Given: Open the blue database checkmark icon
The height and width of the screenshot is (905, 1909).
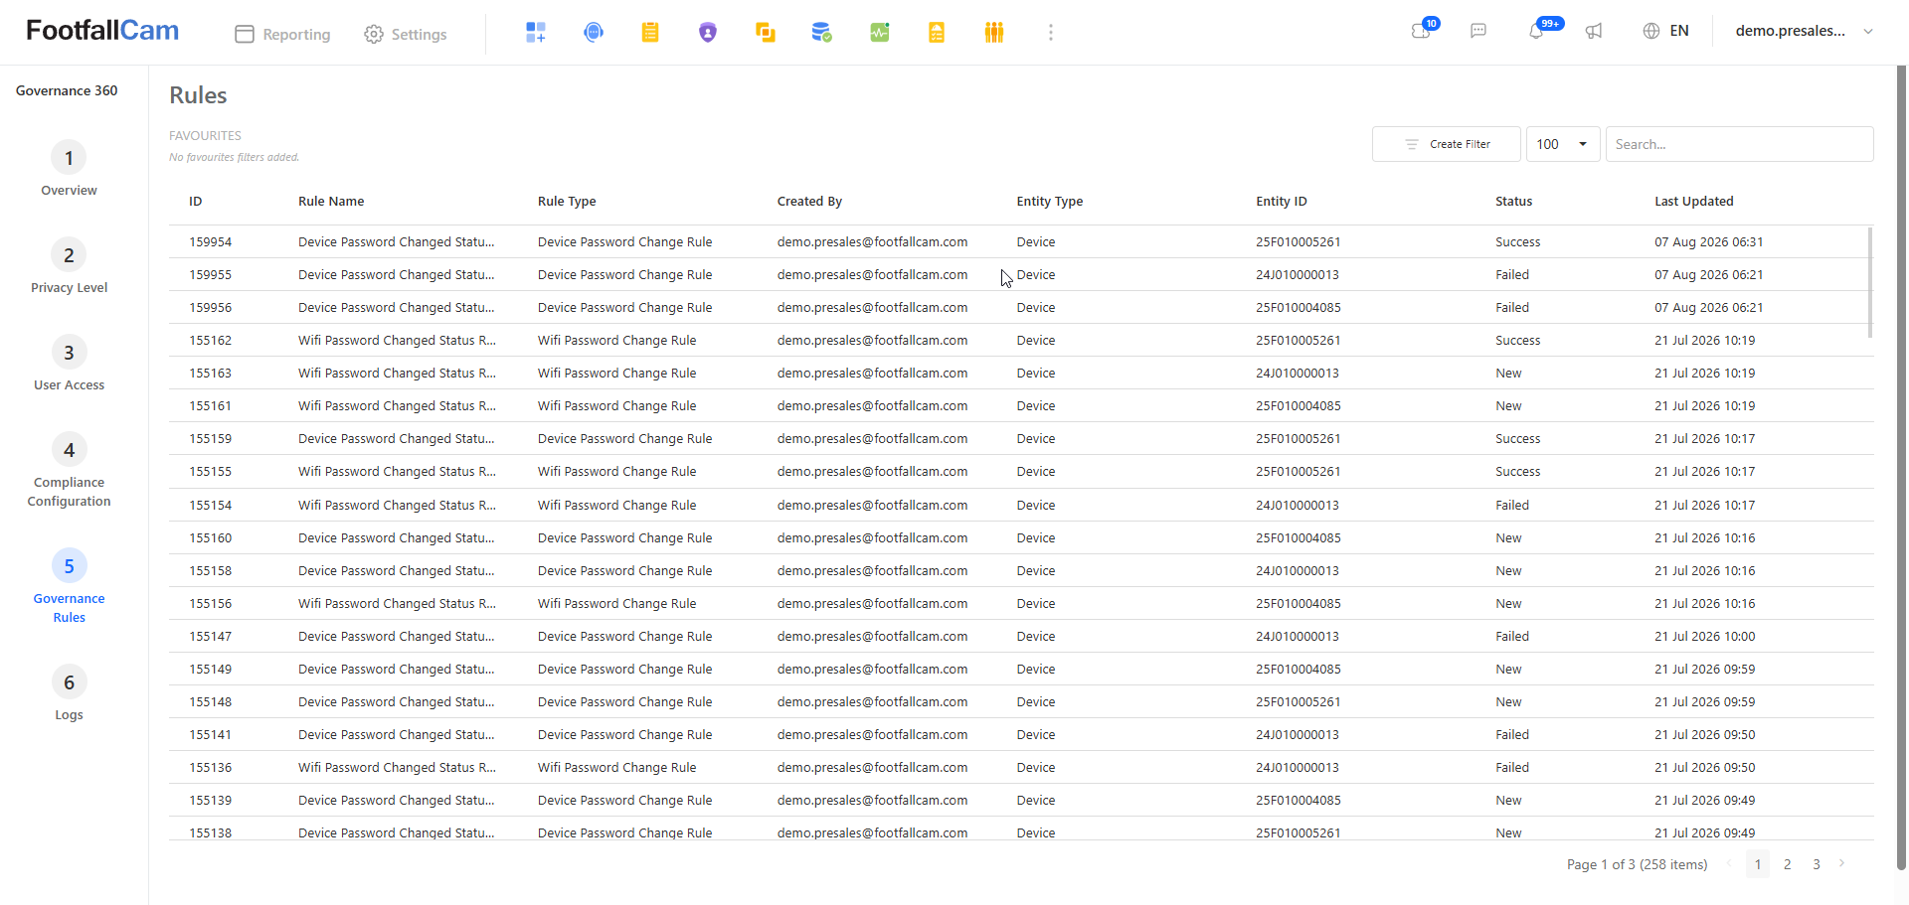Looking at the screenshot, I should click(821, 33).
